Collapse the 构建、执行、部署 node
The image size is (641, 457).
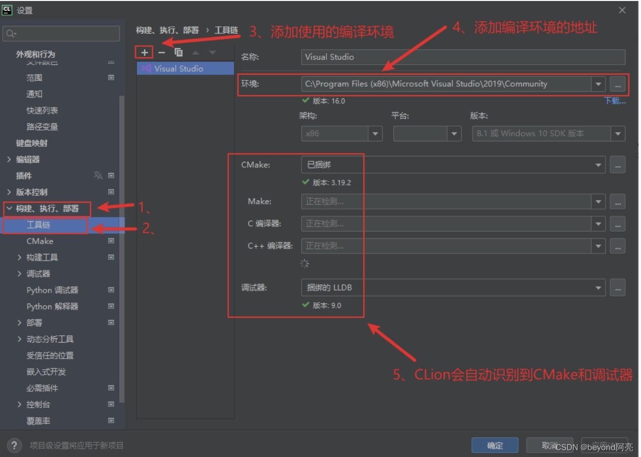click(x=9, y=209)
